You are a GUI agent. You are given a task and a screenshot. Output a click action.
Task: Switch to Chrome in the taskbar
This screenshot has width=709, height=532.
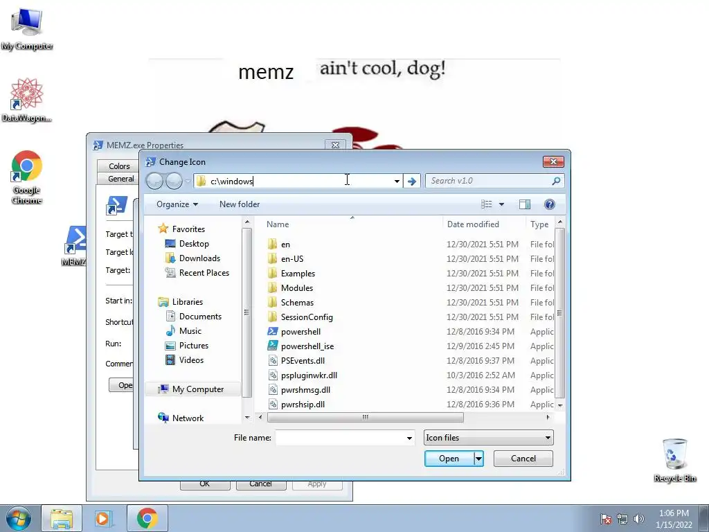pos(147,518)
